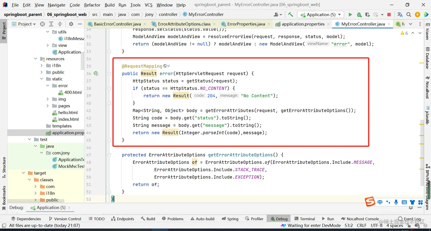Open Debug panel settings gear
Image resolution: width=431 pixels, height=231 pixels.
pos(411,208)
